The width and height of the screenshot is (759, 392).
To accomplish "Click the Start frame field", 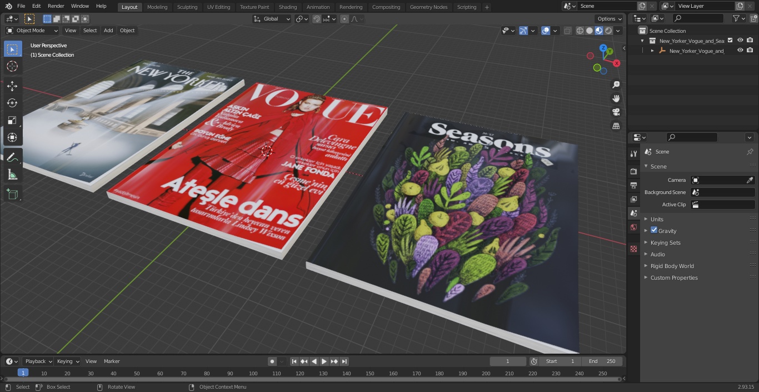I will point(561,361).
